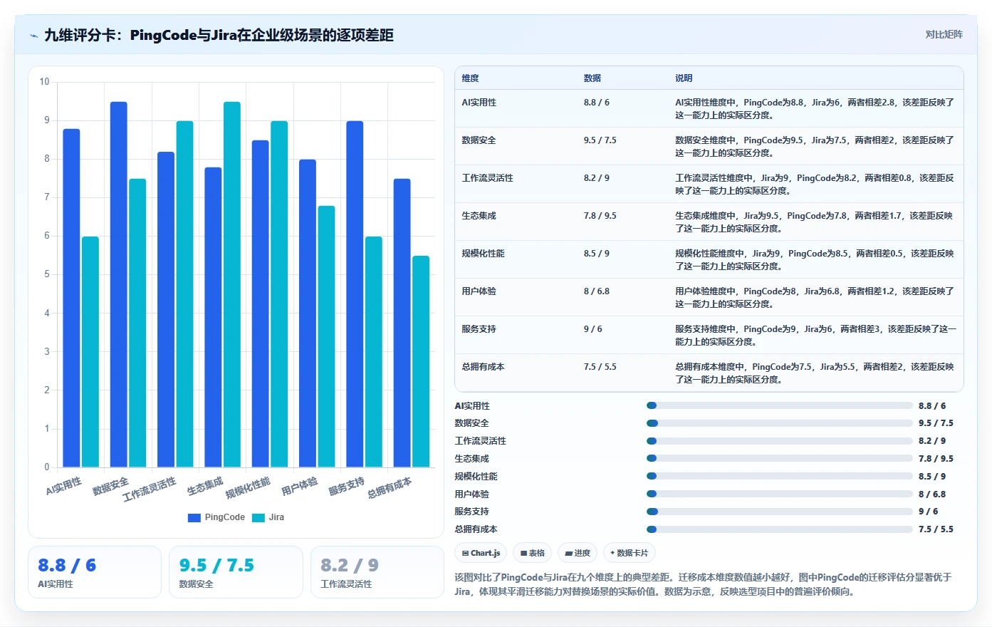Image resolution: width=992 pixels, height=627 pixels.
Task: Toggle the Jira legend label
Action: pyautogui.click(x=276, y=517)
